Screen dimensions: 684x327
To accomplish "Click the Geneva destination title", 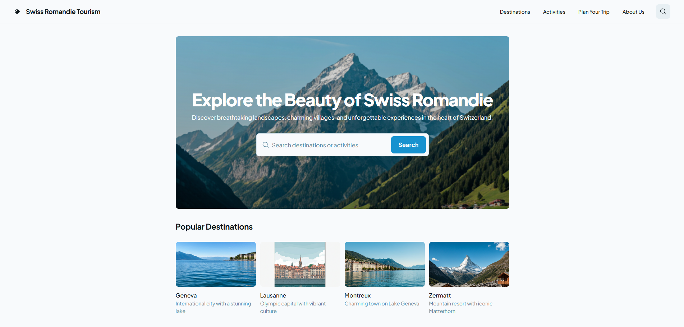I will point(186,295).
